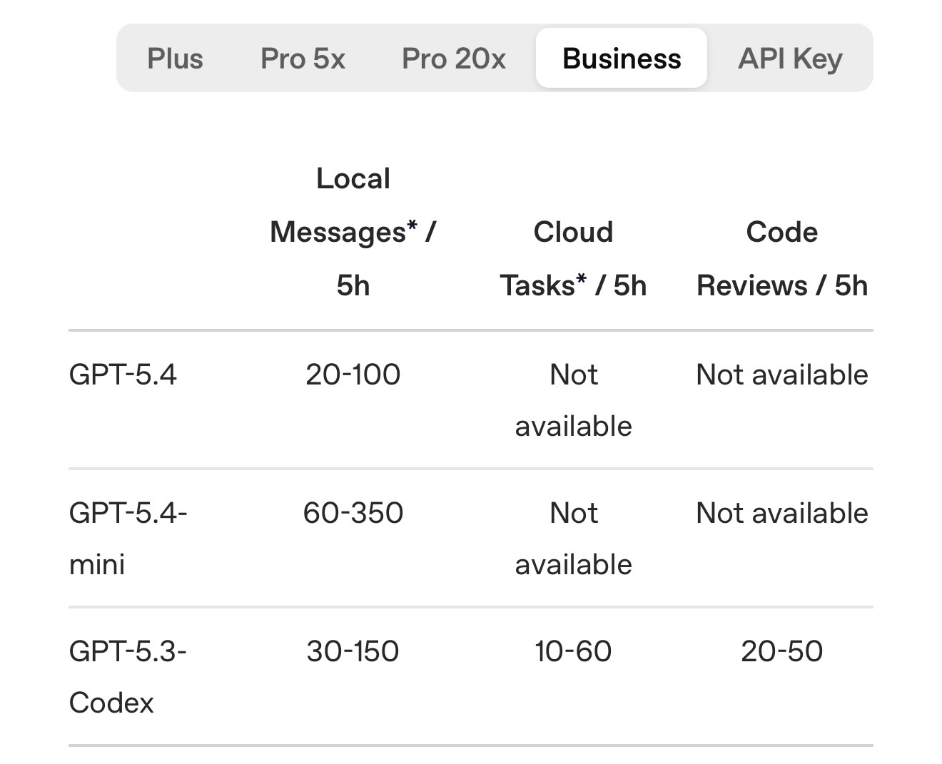Click the Business tab

tap(622, 58)
